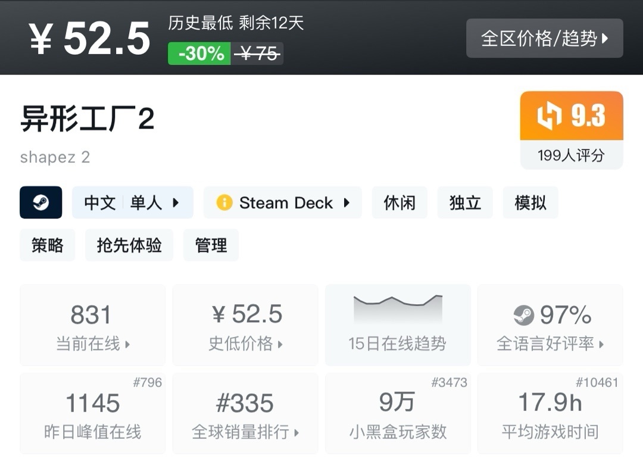Tap the 管理 management tag
643x462 pixels.
pyautogui.click(x=211, y=245)
